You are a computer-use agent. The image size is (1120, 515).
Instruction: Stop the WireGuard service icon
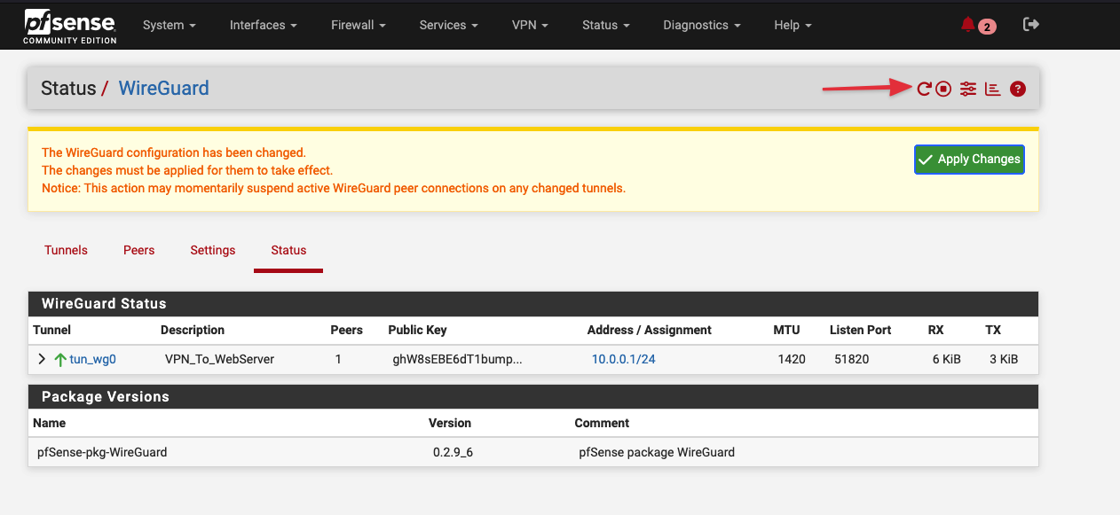click(943, 89)
